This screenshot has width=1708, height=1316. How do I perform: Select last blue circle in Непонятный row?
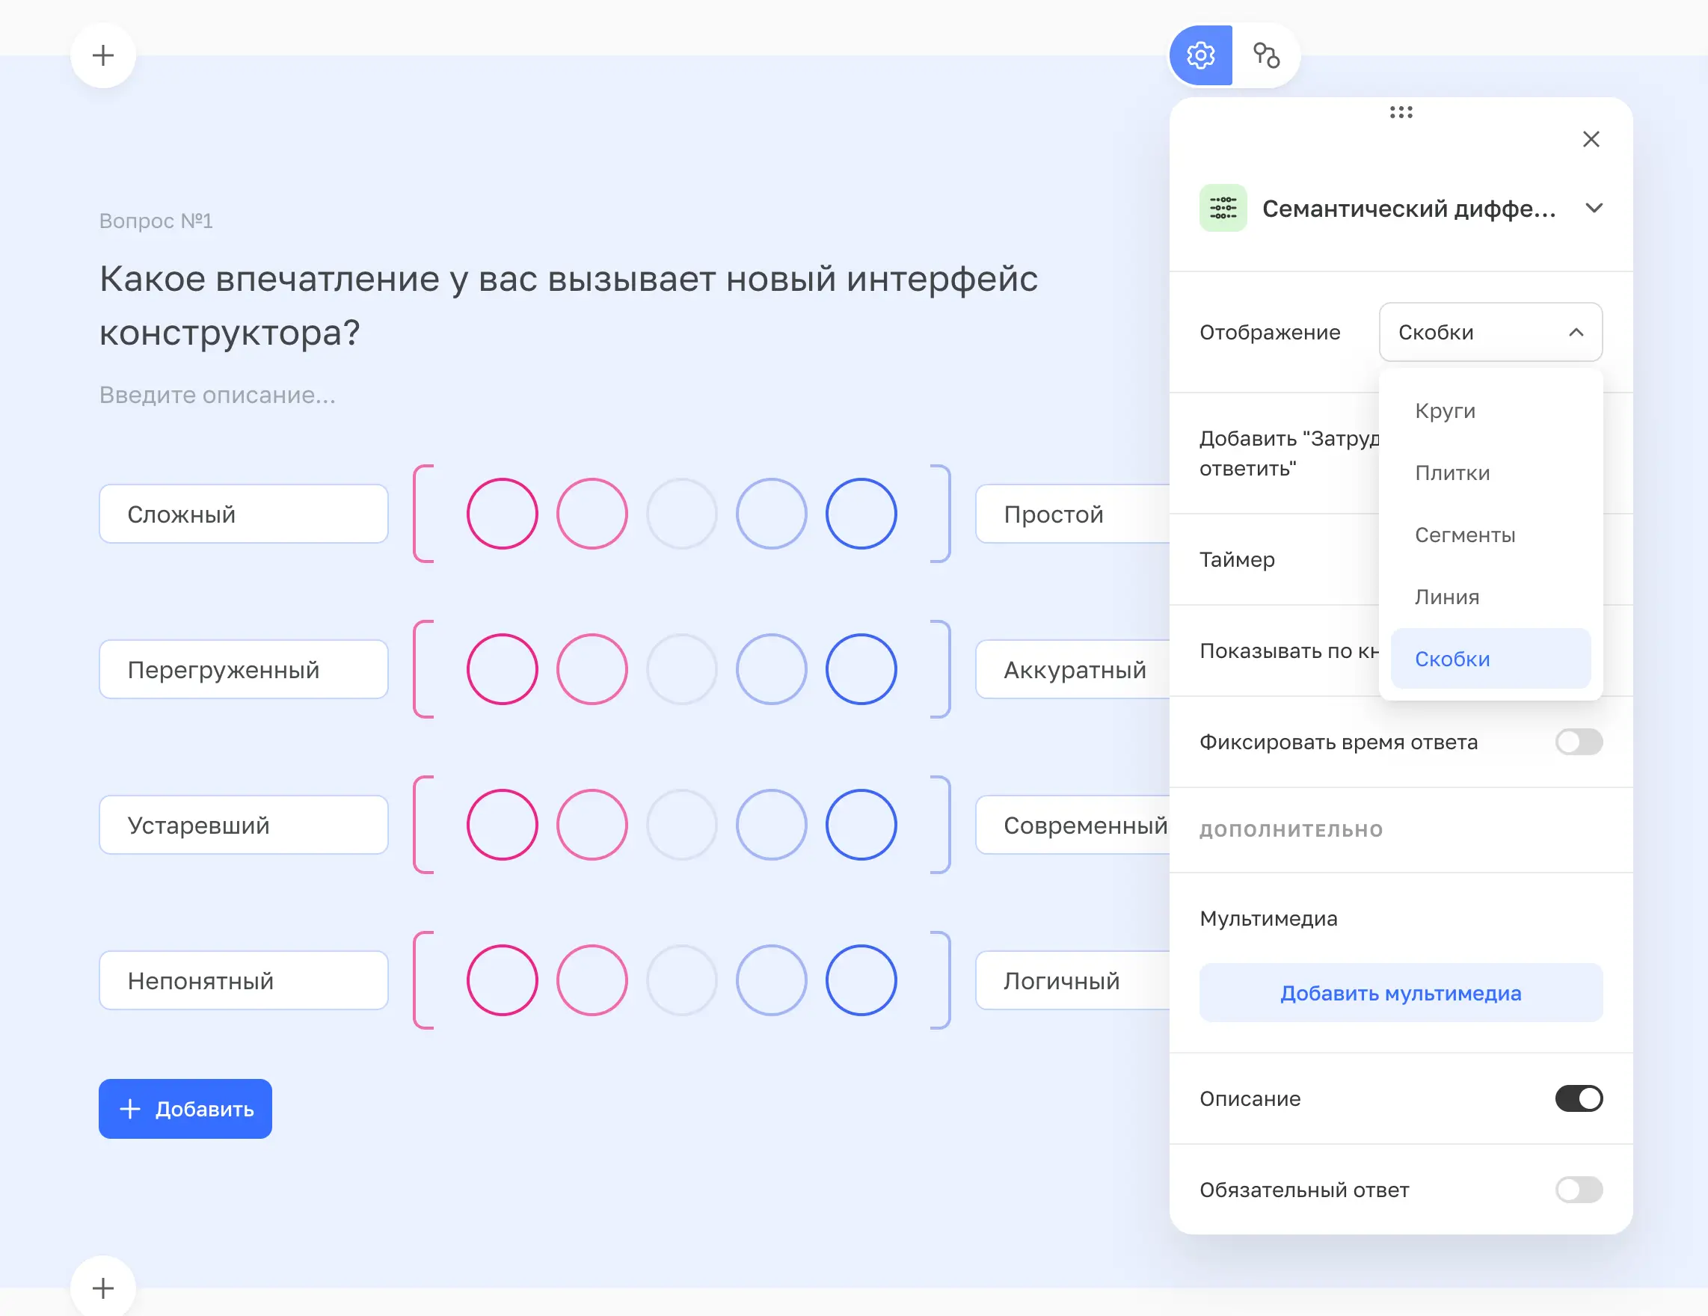pos(861,980)
